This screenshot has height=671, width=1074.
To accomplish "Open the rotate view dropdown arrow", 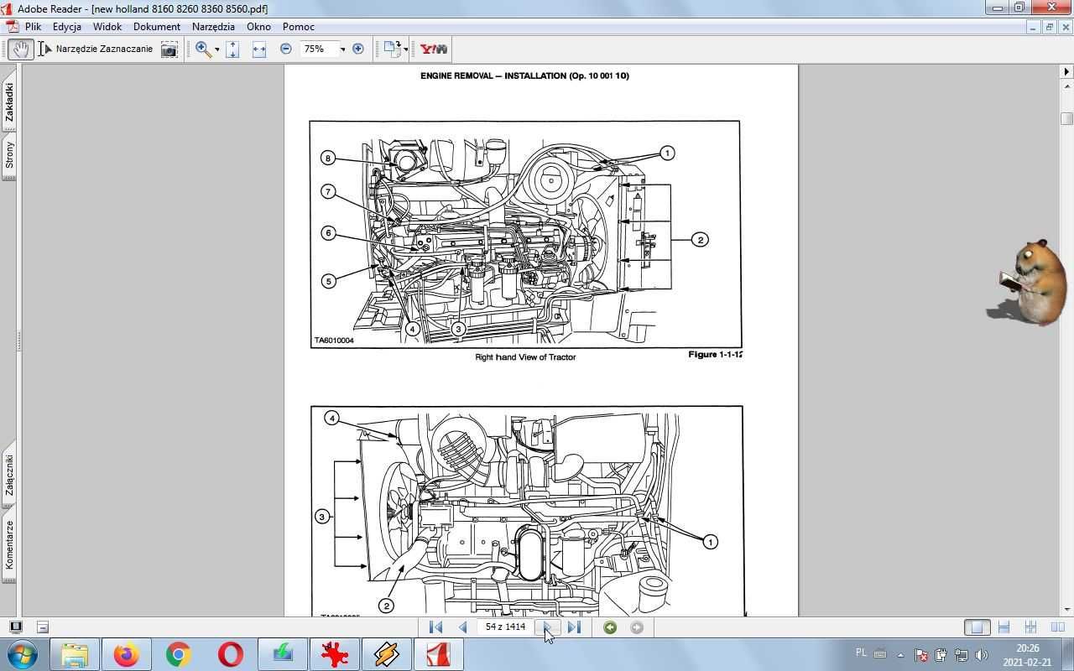I will click(406, 49).
